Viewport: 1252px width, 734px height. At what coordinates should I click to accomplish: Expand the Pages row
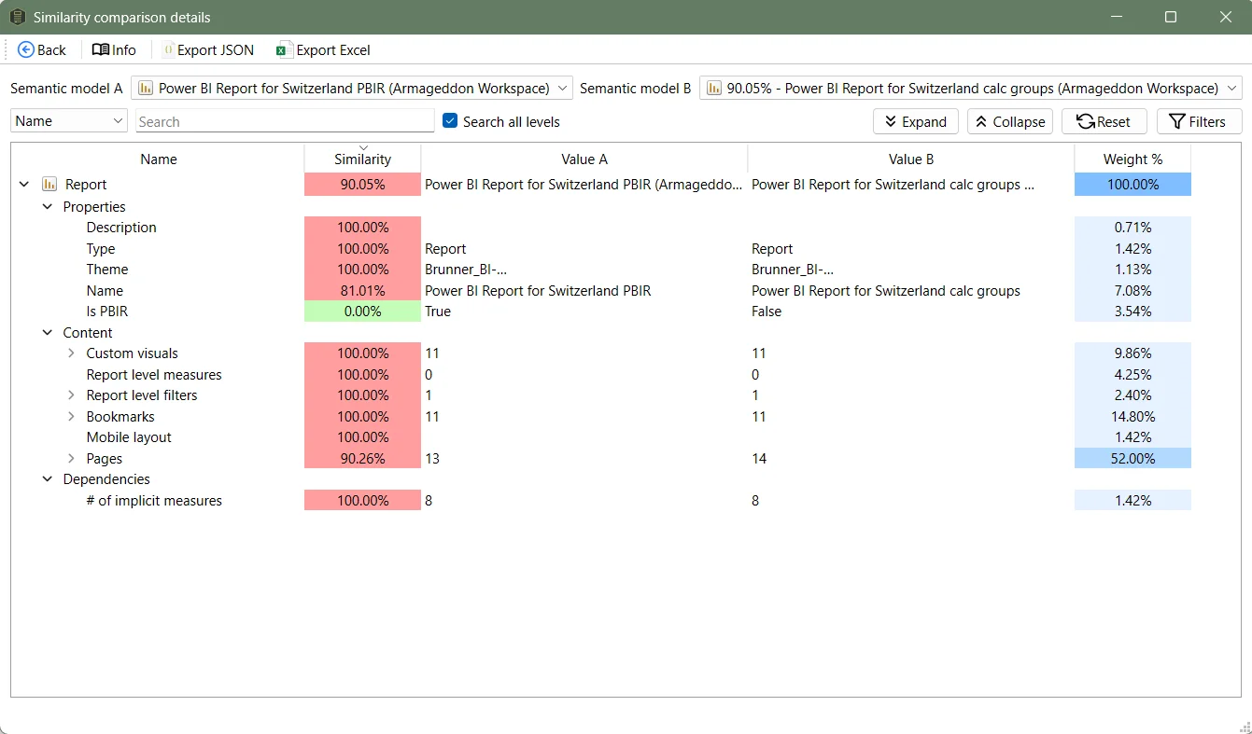pos(71,459)
